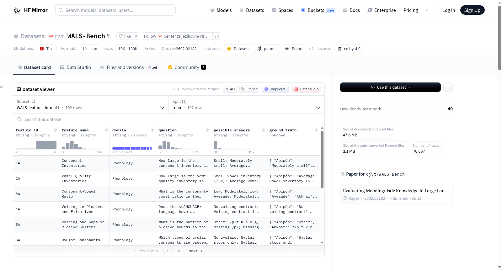Viewport: 502px width, 270px height.
Task: Like the WALS-Bench dataset
Action: click(125, 36)
